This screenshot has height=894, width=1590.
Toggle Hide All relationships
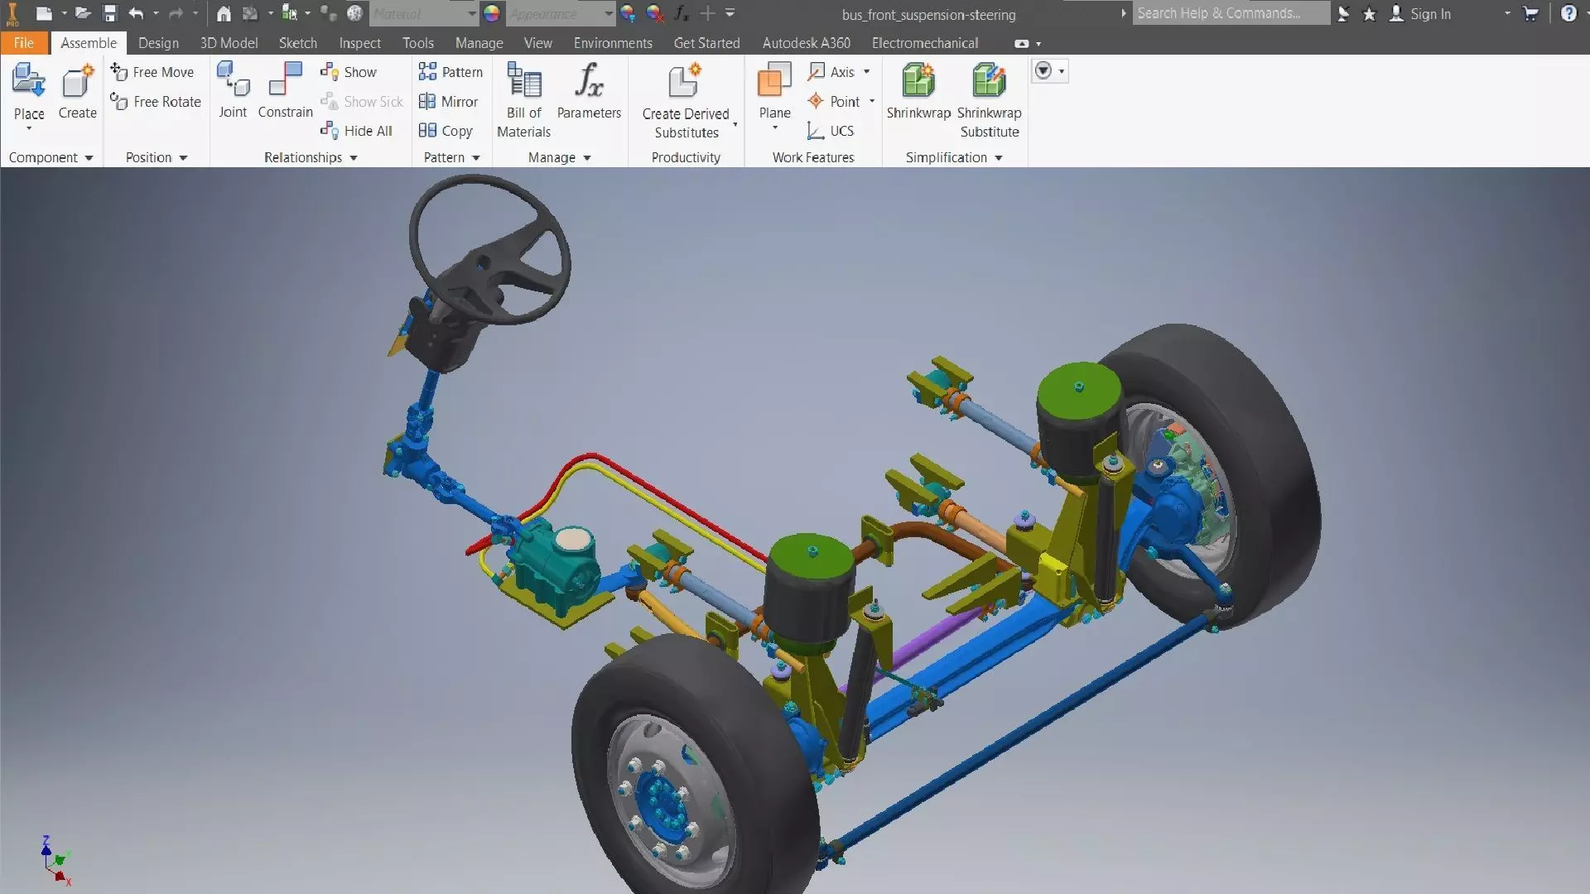click(x=357, y=131)
